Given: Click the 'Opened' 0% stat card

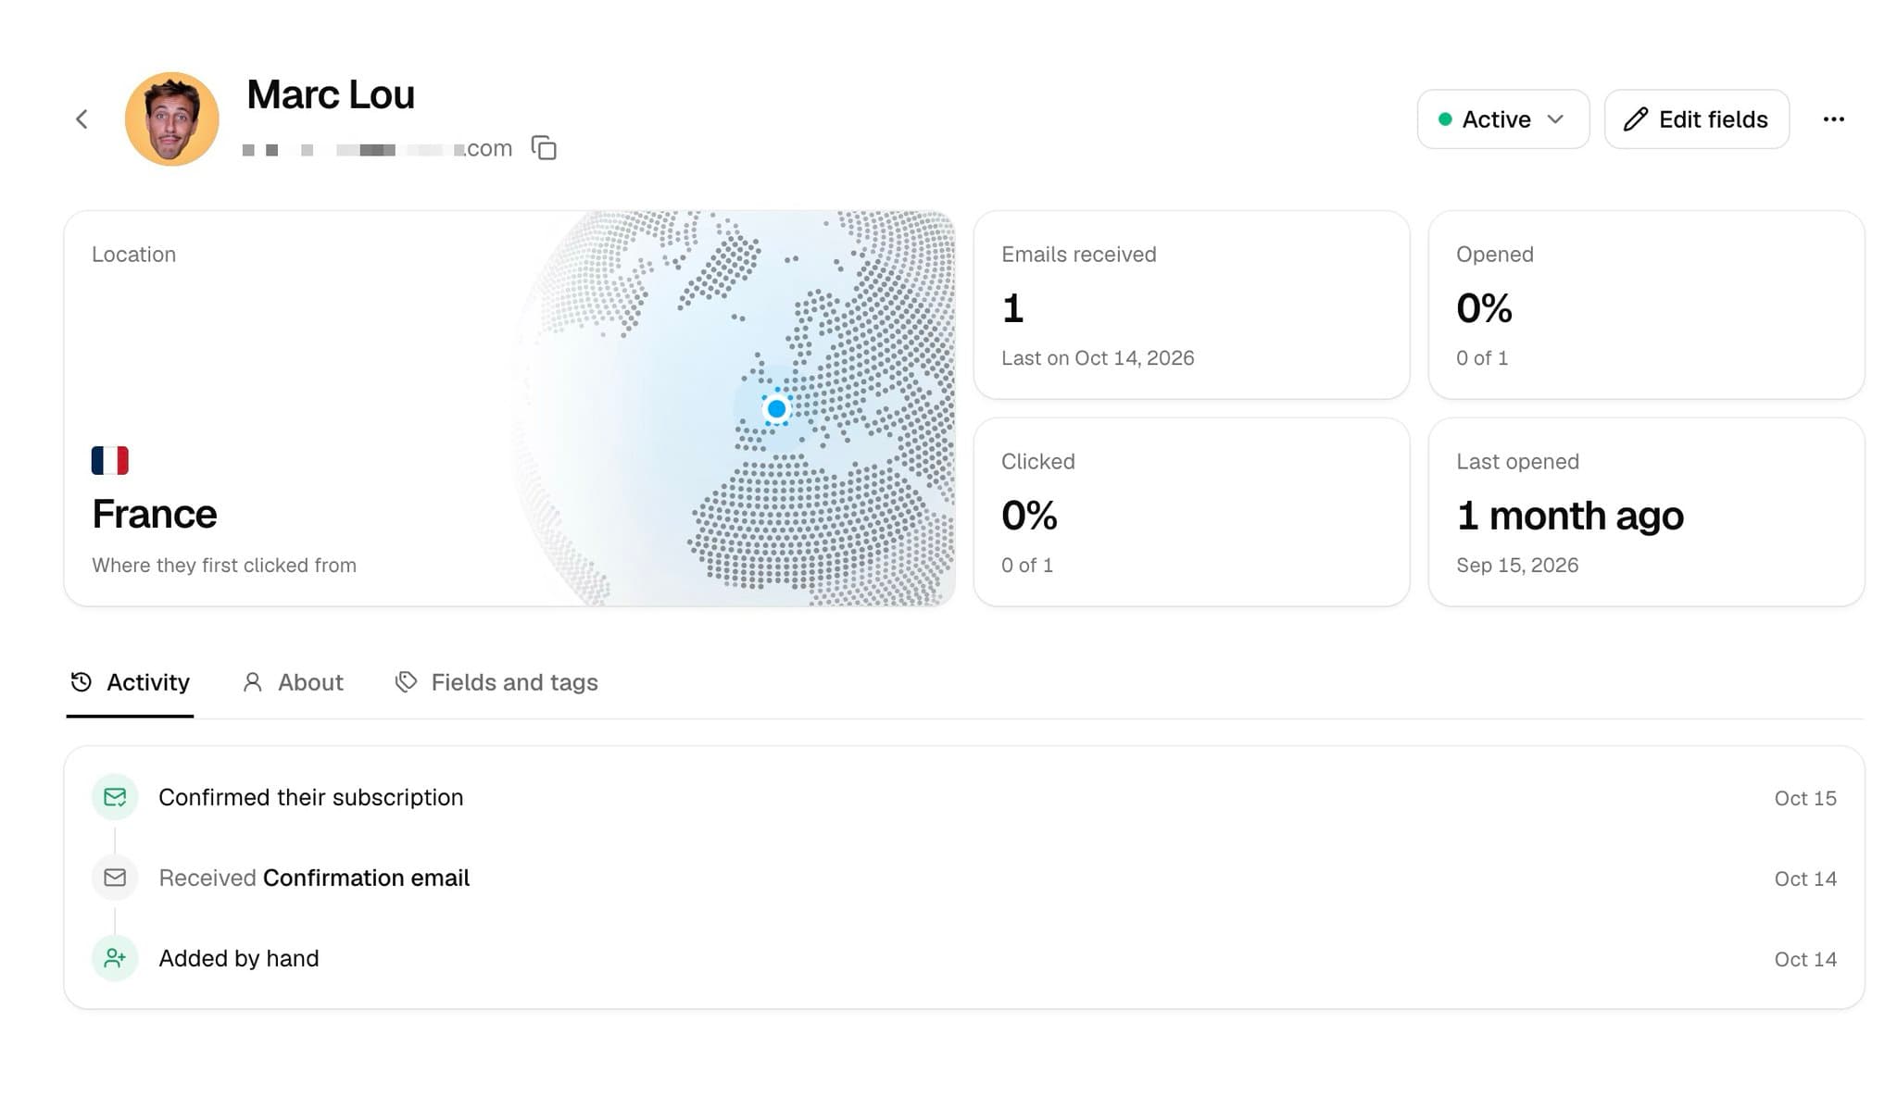Looking at the screenshot, I should 1646,305.
